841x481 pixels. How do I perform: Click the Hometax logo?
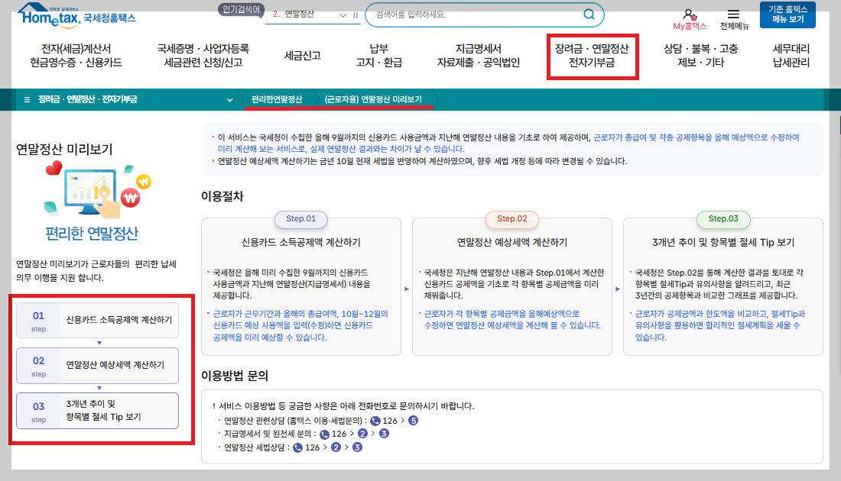pos(46,17)
